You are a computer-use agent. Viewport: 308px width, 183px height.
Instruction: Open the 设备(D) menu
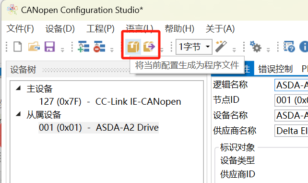[60, 29]
